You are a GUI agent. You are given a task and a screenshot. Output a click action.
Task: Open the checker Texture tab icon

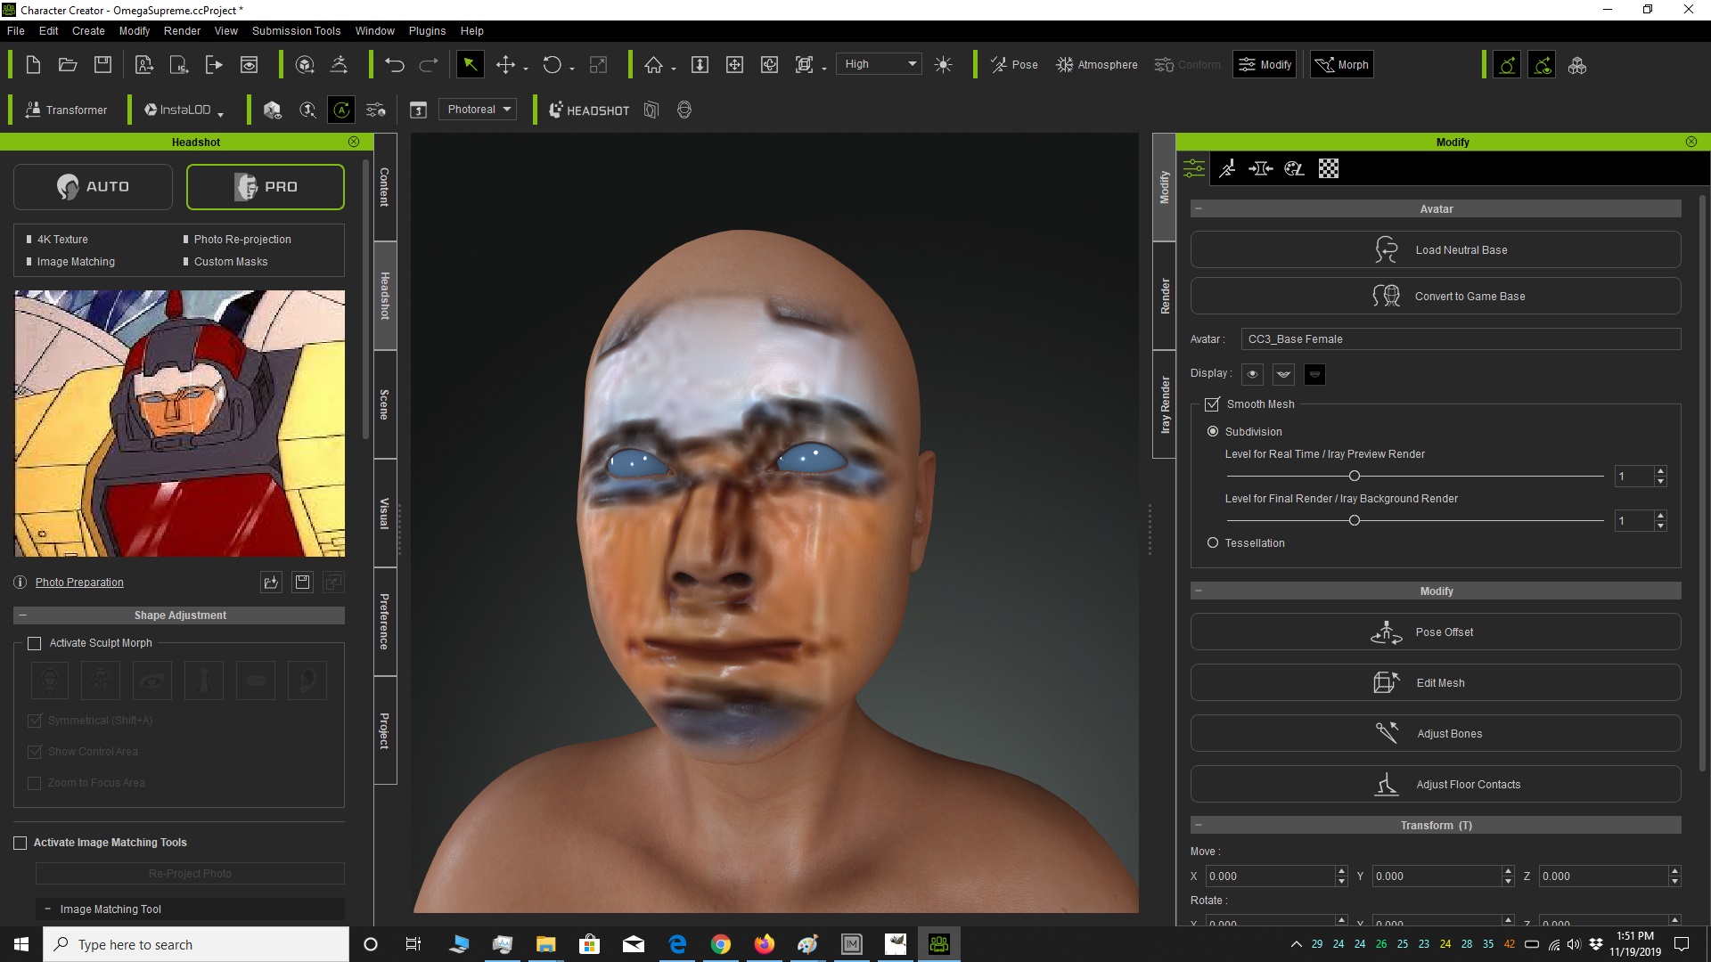pyautogui.click(x=1329, y=168)
